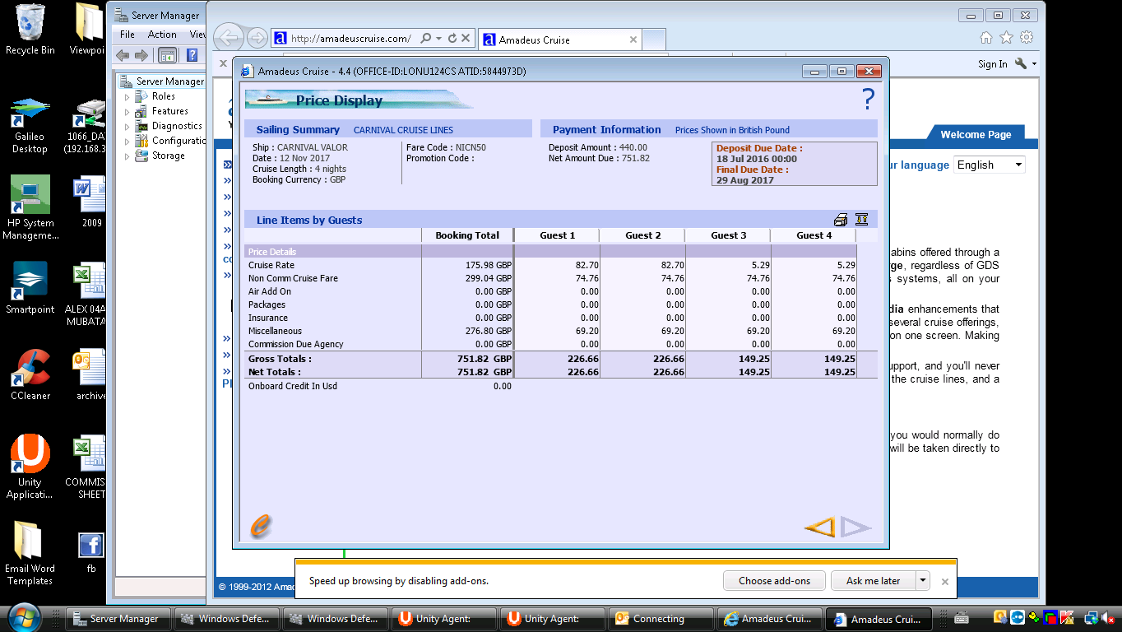Open IE home page icon

pos(986,38)
